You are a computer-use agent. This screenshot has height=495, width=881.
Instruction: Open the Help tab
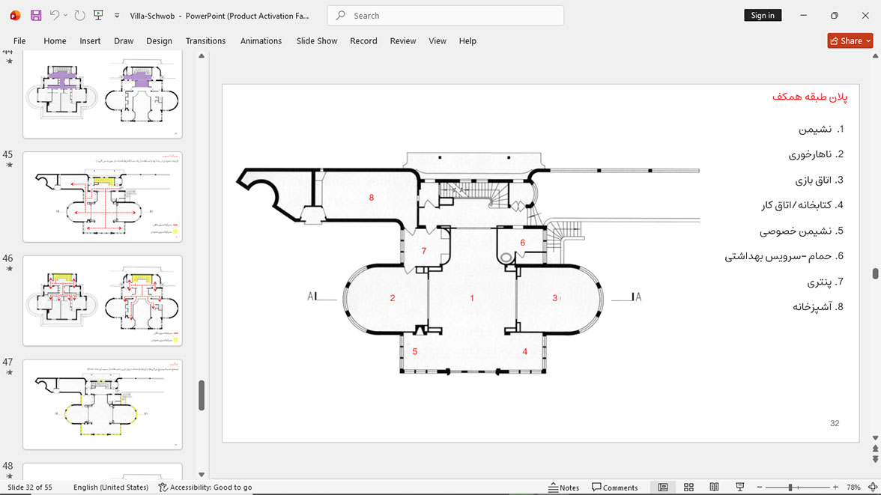tap(467, 41)
